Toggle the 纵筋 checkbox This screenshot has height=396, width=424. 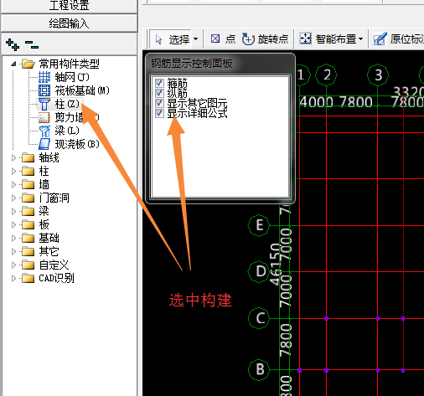159,93
